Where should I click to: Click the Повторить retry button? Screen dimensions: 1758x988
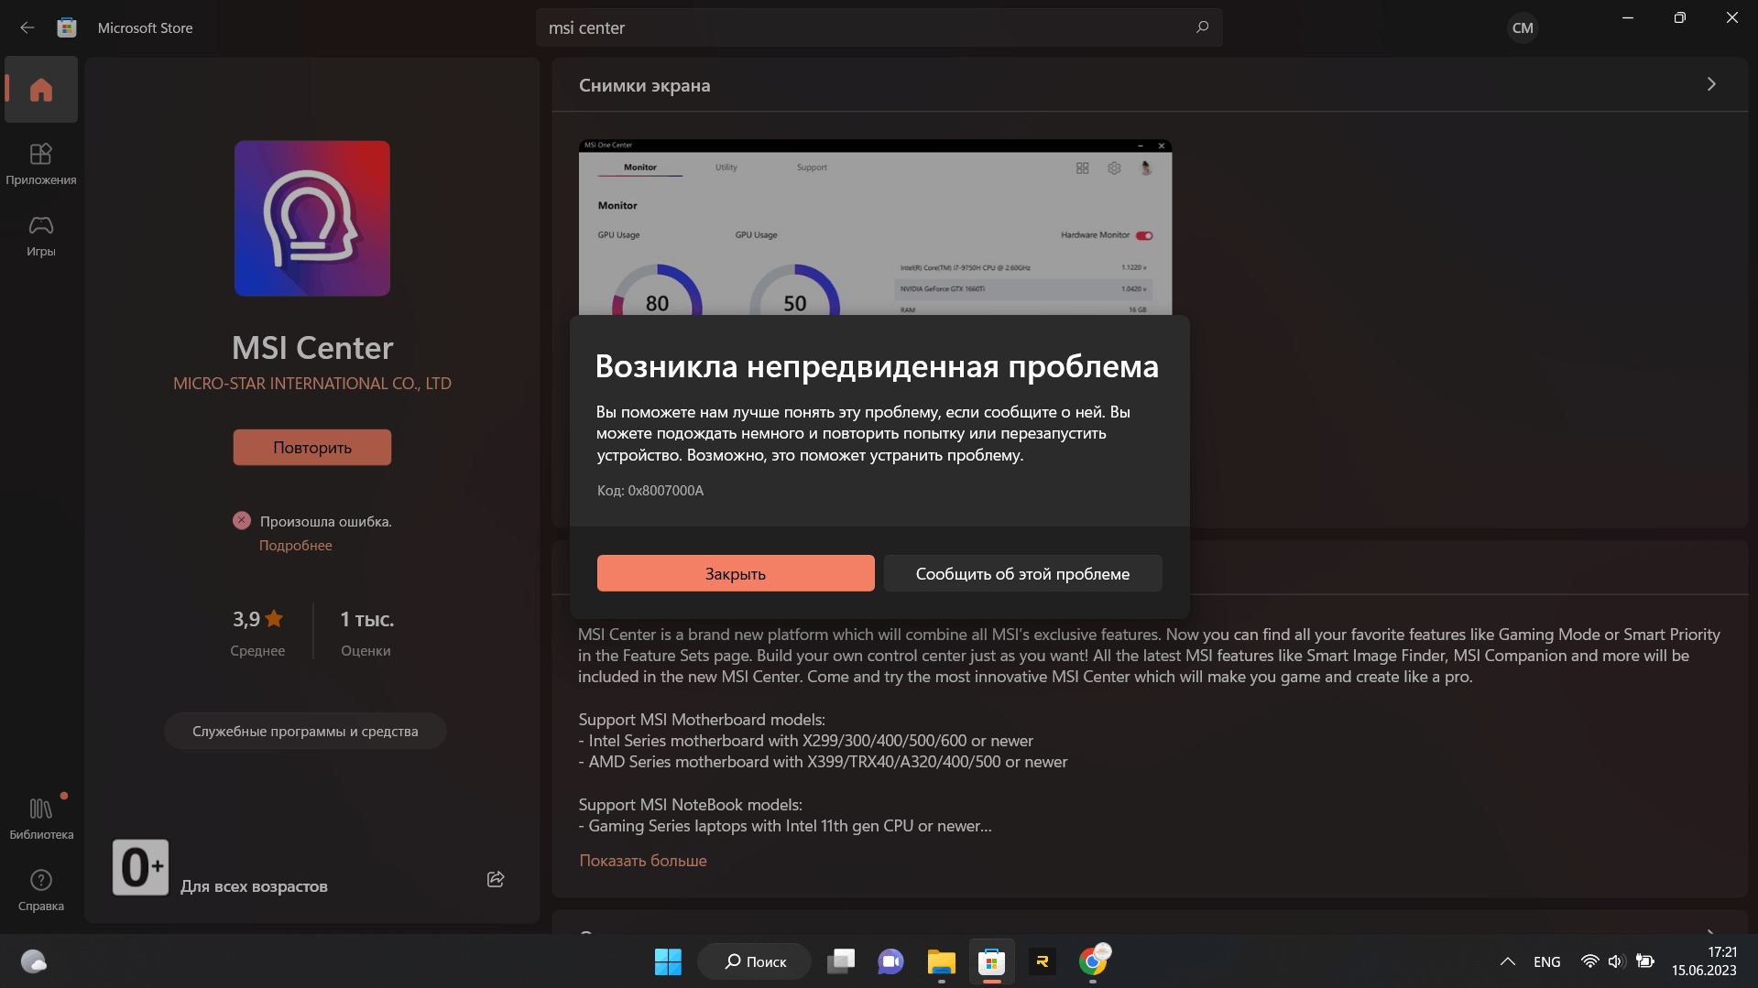tap(312, 447)
